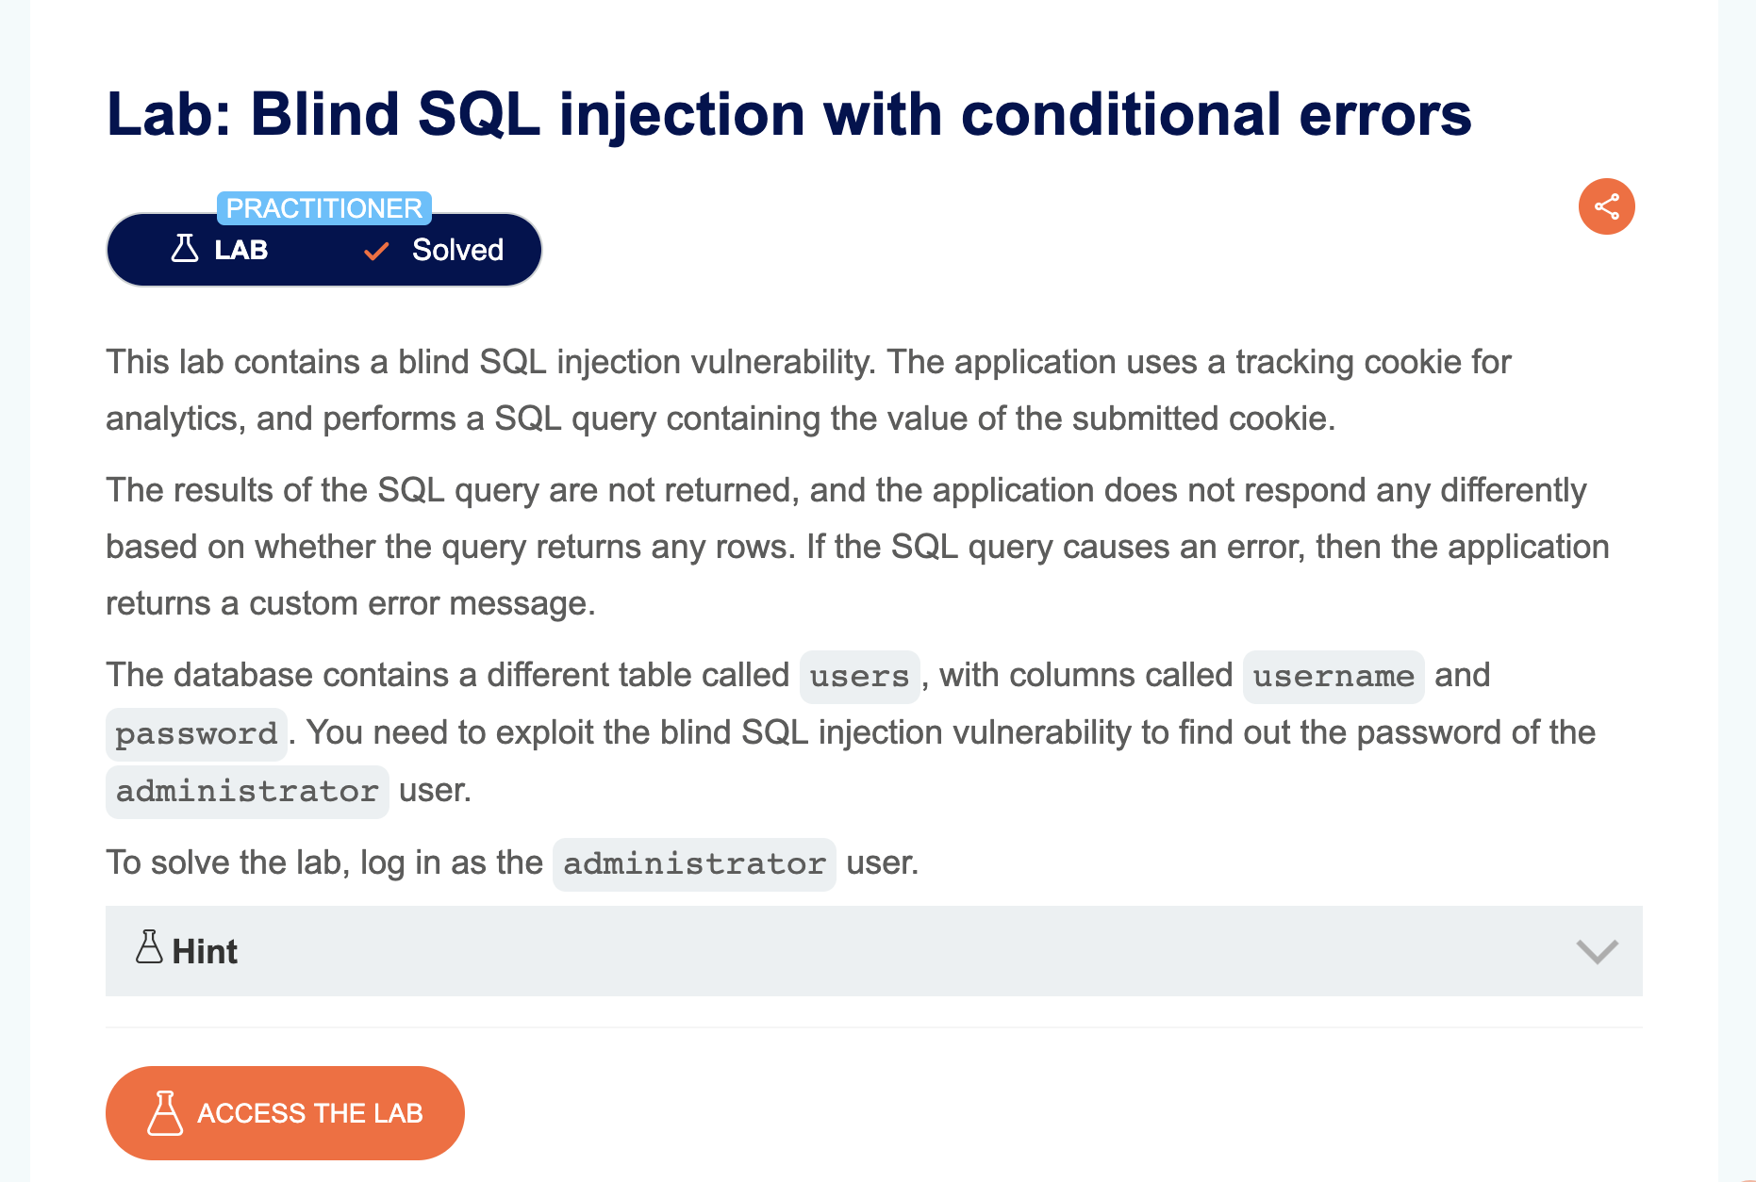Click the Solved status label

457,250
